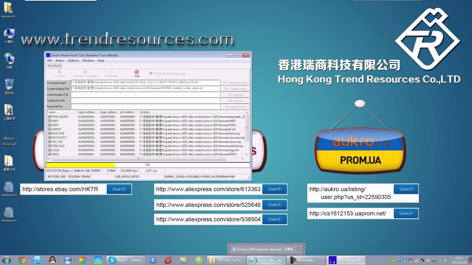Switch to SP_Flash_Tool folder taskbar button
The image size is (472, 265).
tap(226, 260)
